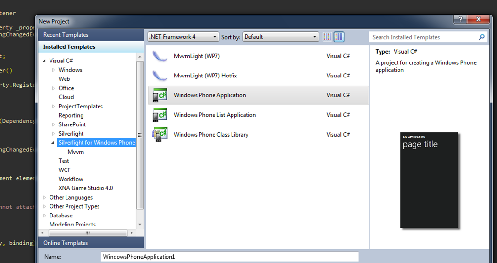Select MvvmLight (WP7) template name
497x263 pixels.
pyautogui.click(x=197, y=56)
